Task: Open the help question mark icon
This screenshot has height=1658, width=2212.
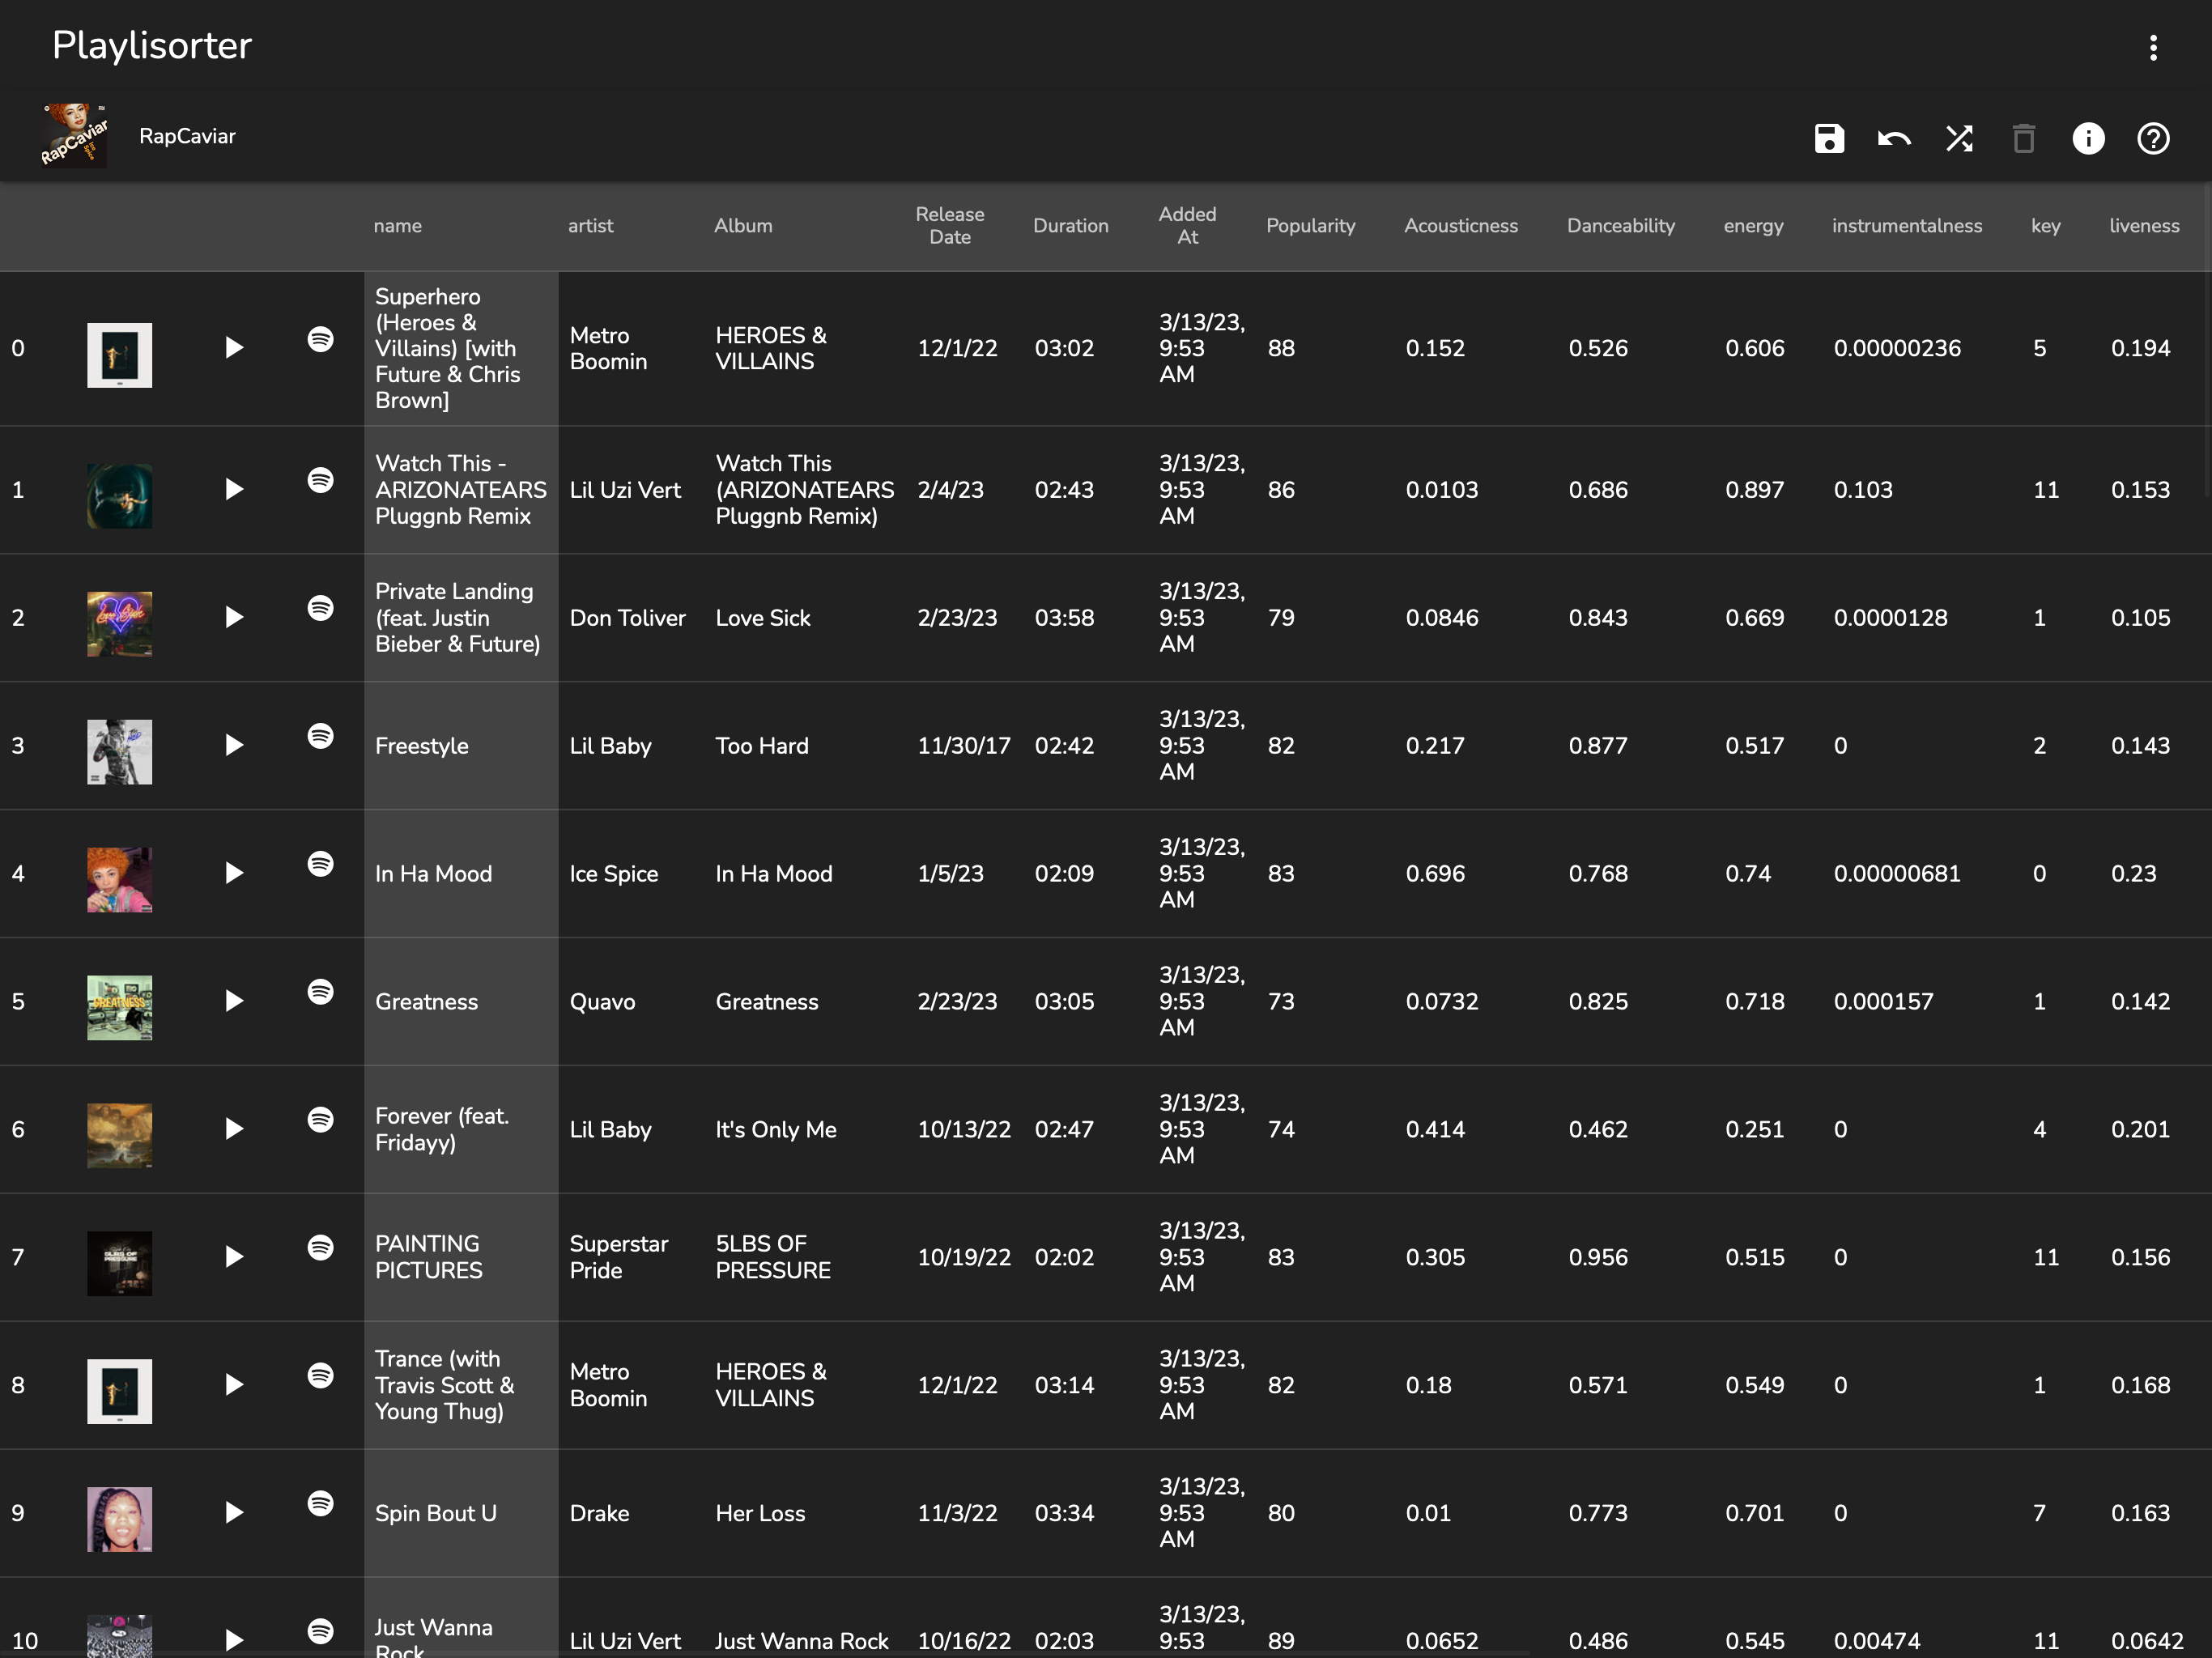Action: (2153, 138)
